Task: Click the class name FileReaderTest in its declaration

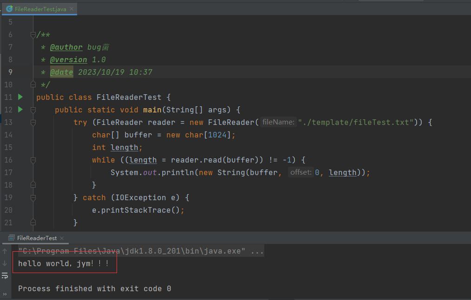Action: 129,98
